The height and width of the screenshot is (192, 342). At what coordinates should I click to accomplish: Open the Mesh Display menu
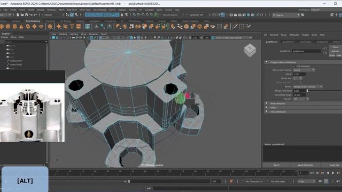100,10
